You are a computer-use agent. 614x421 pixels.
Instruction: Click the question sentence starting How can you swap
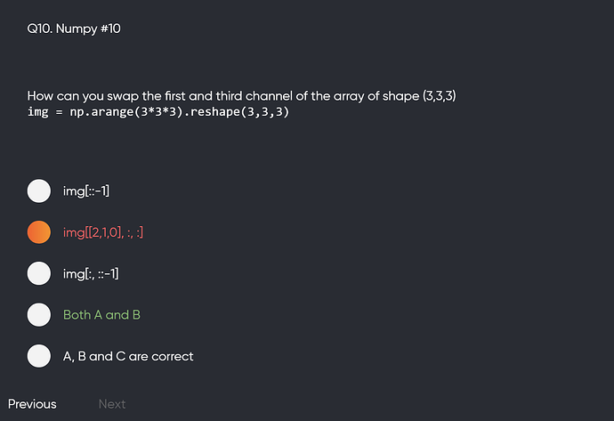coord(242,95)
